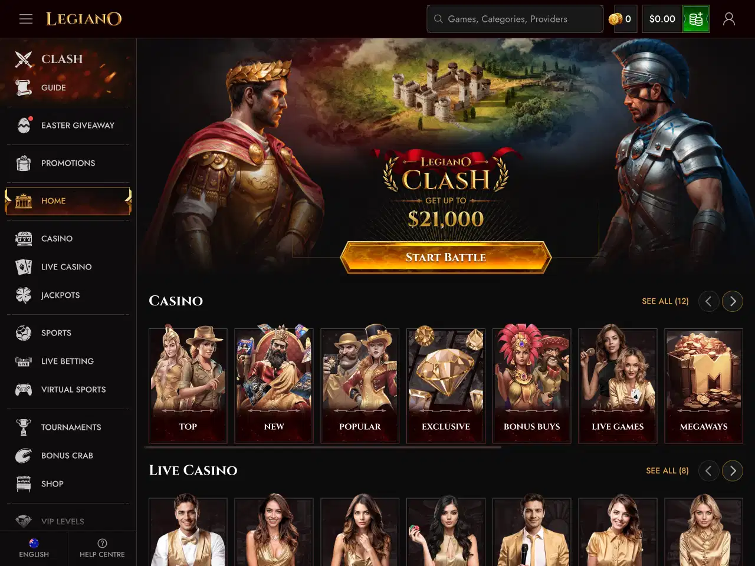Open the Help Centre question icon
This screenshot has height=566, width=755.
[x=102, y=543]
